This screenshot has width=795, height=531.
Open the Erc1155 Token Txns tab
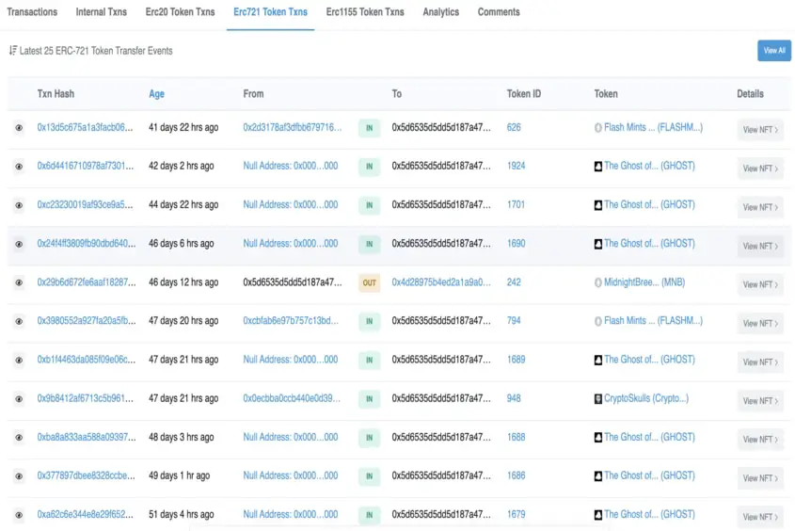click(x=365, y=11)
